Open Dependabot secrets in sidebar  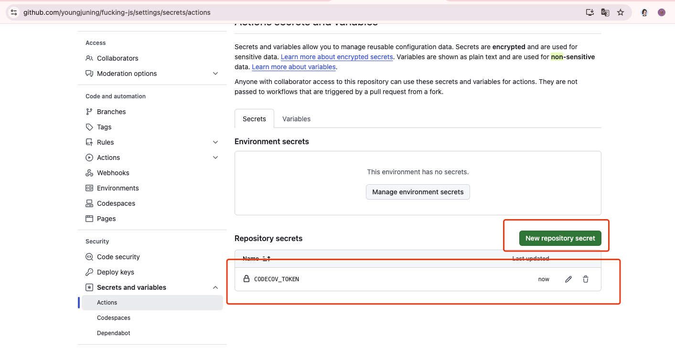pyautogui.click(x=114, y=333)
